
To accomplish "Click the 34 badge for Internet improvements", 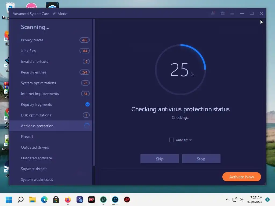I will click(85, 94).
